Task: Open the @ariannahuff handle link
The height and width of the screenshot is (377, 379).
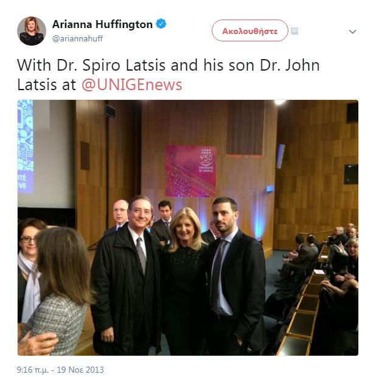Action: [x=78, y=38]
